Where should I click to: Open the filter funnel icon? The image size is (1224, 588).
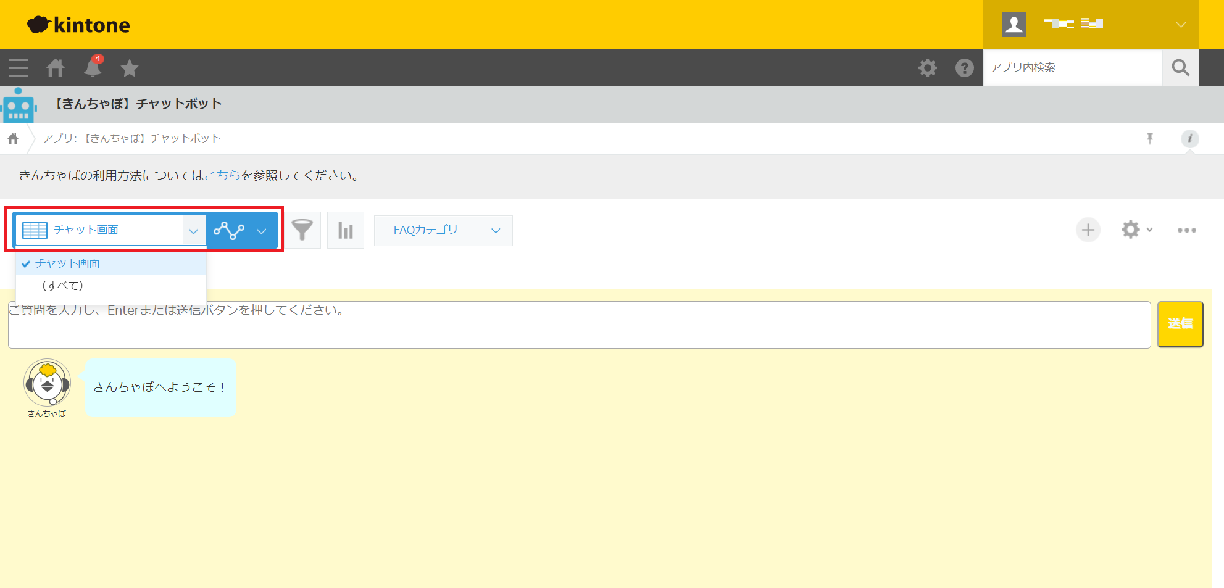302,230
